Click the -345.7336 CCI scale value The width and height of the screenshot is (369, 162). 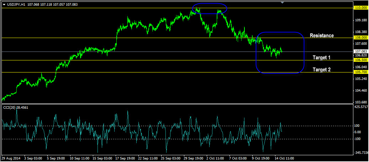click(362, 153)
